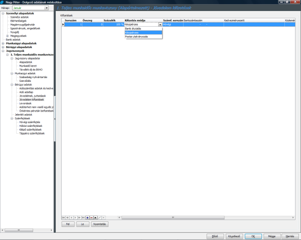Viewport: 301px width, 240px height.
Task: Choose Készpénzes in dropdown list
Action: (143, 33)
